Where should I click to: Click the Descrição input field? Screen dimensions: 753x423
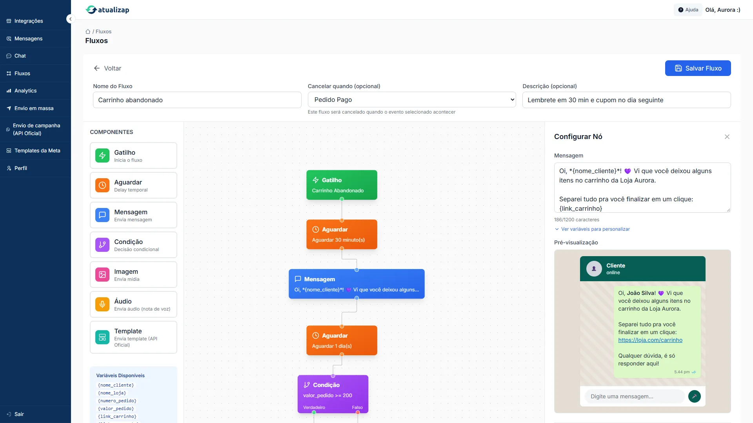tap(626, 100)
